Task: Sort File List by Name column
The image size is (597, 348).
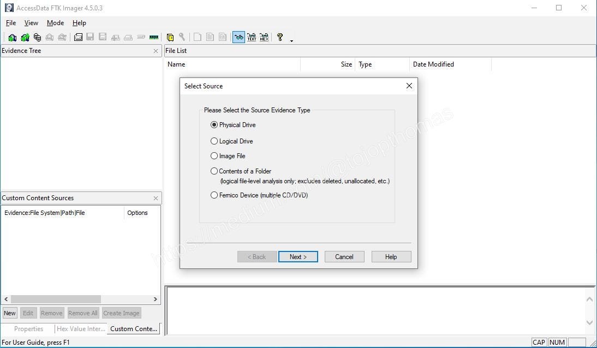Action: [232, 64]
